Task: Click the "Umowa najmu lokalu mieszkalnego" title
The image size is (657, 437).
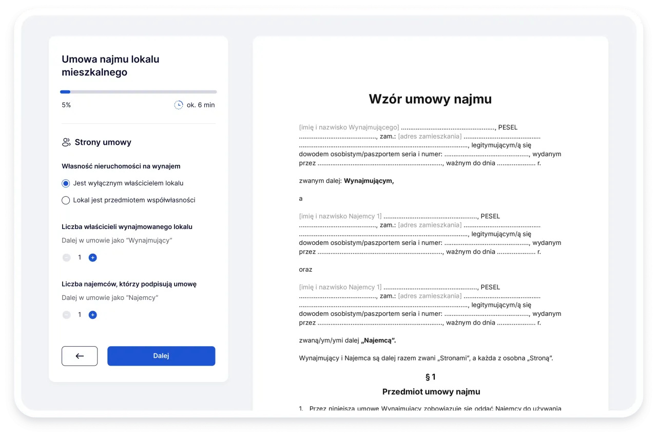Action: click(110, 65)
